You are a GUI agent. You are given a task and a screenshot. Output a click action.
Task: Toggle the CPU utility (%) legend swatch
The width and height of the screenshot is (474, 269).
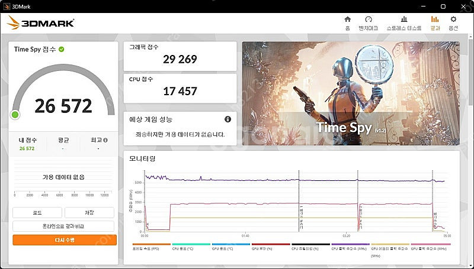[x=310, y=244]
